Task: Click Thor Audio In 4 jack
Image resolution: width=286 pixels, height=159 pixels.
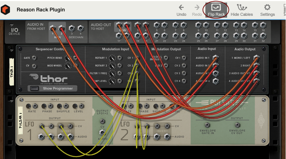Action: (x=215, y=81)
